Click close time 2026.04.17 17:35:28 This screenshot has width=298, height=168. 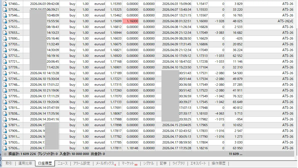point(177,148)
